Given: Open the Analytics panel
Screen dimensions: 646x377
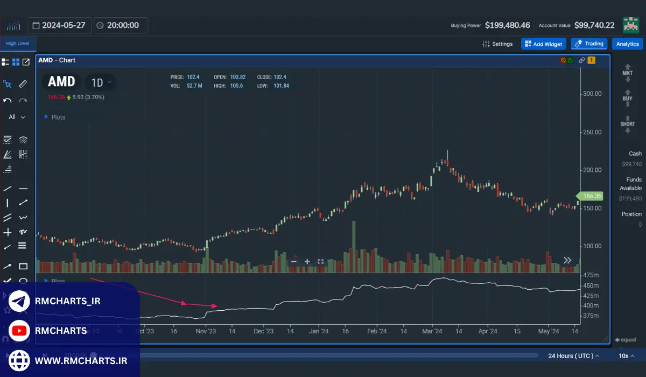Looking at the screenshot, I should (x=627, y=44).
